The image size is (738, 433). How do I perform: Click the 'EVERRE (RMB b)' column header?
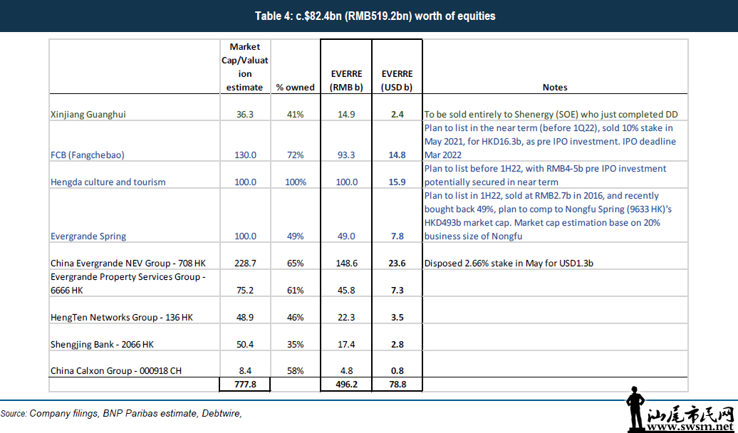pyautogui.click(x=346, y=80)
